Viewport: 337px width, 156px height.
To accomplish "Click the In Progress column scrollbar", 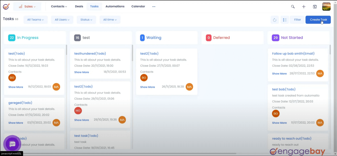I will (x=67, y=50).
